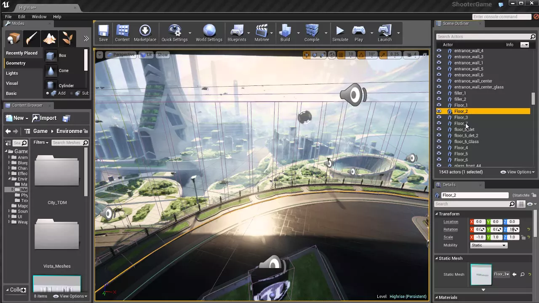Open World Settings

click(x=209, y=33)
